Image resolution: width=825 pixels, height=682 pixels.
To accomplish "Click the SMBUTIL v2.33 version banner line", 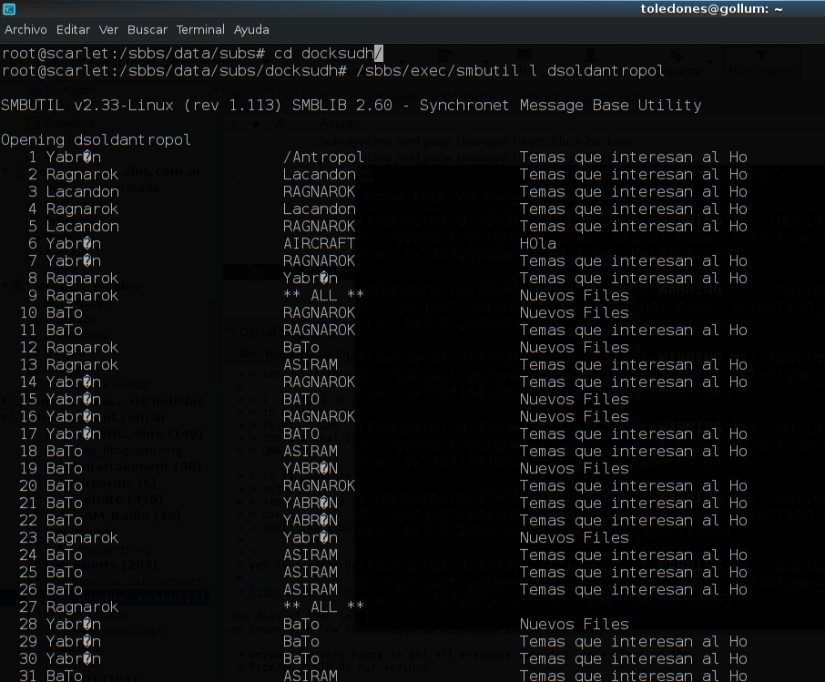I will [351, 105].
